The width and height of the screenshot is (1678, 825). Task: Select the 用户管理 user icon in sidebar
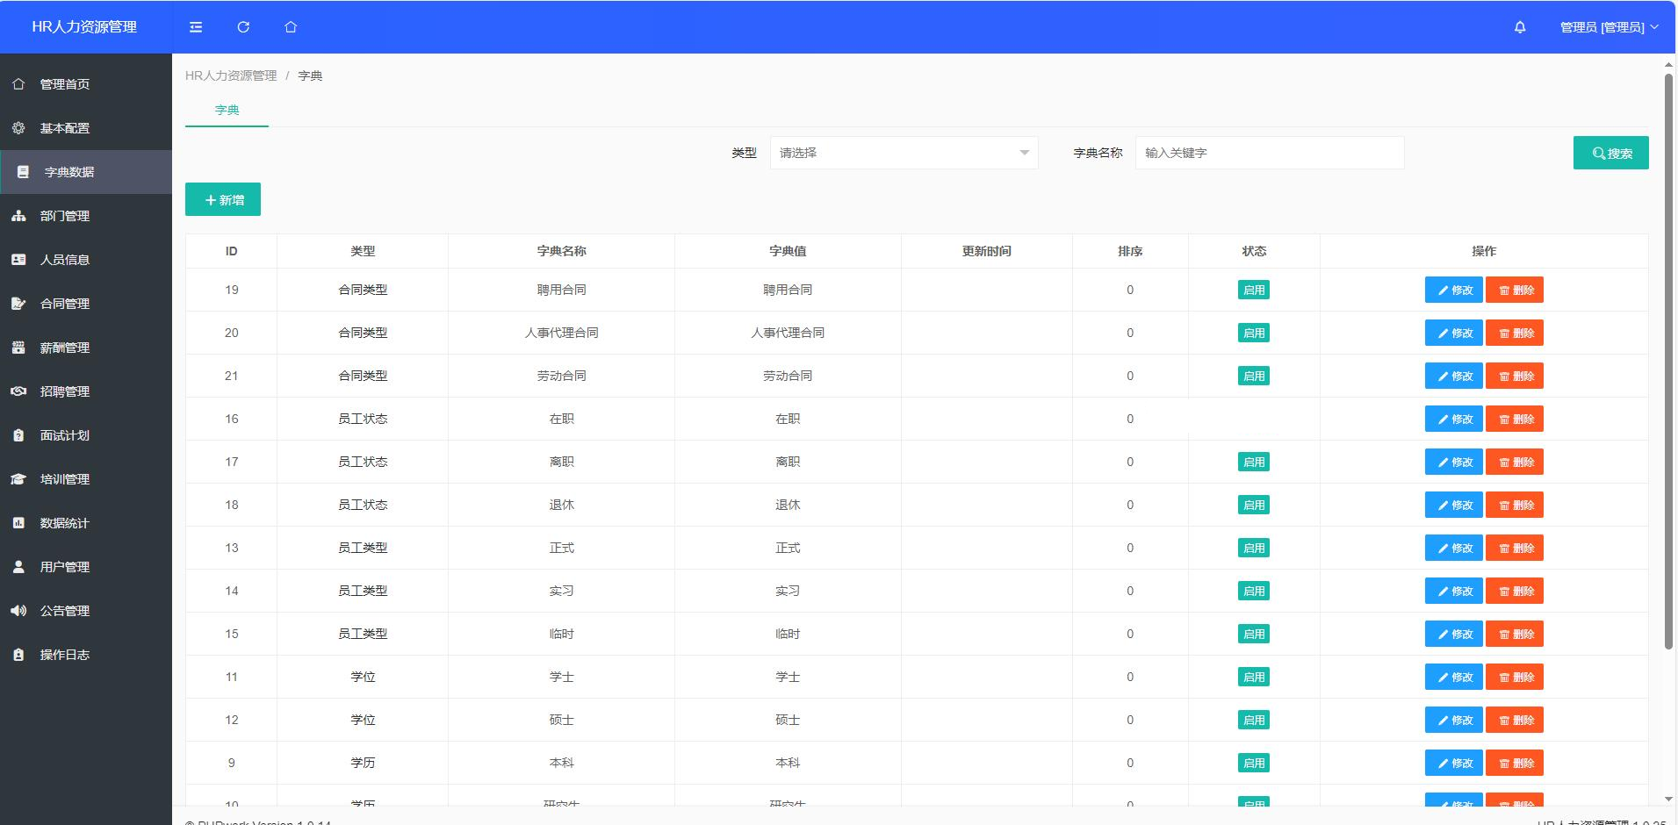[18, 567]
